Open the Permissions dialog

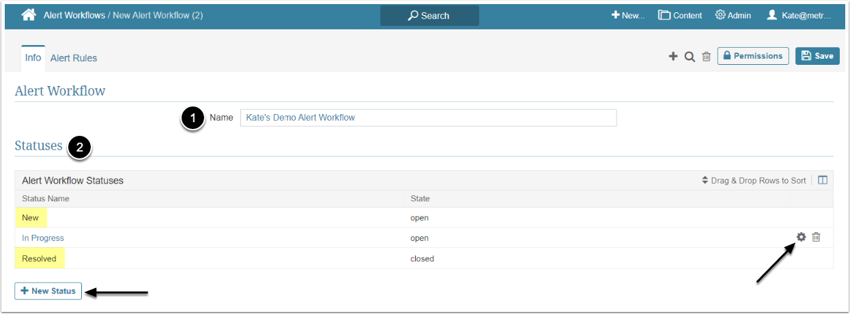[753, 56]
